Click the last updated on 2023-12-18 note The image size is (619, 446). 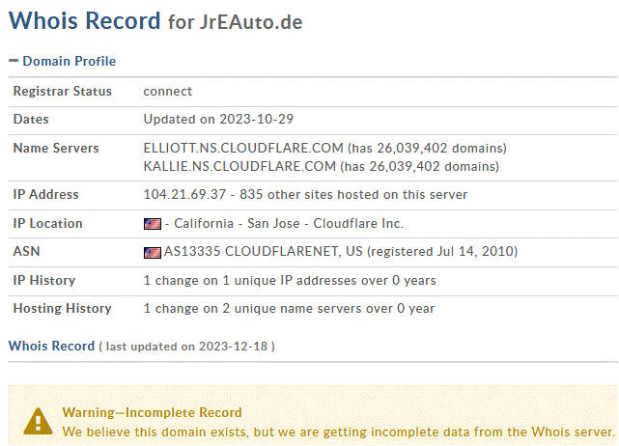tap(186, 347)
